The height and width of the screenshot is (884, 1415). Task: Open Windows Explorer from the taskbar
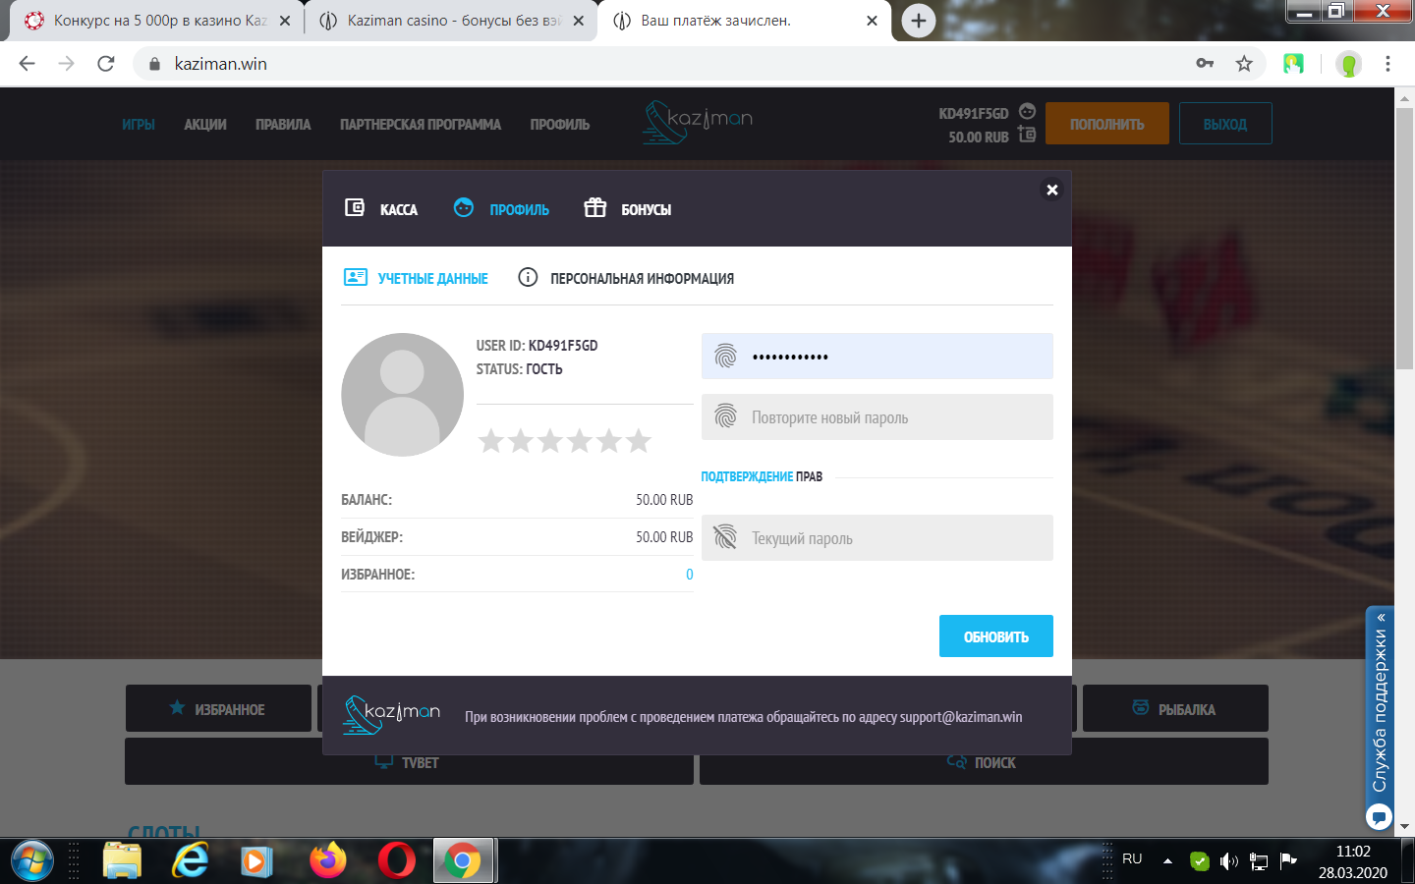tap(123, 861)
